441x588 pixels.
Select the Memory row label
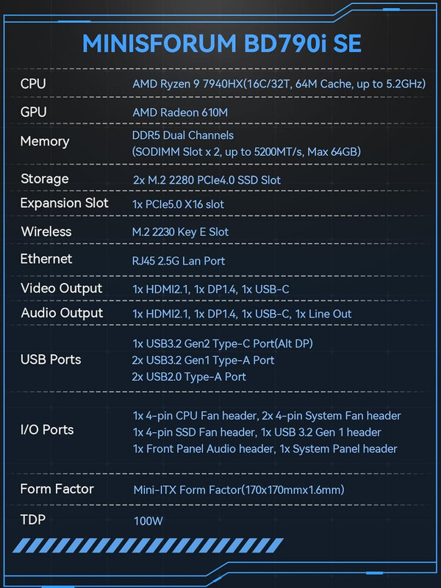(45, 141)
